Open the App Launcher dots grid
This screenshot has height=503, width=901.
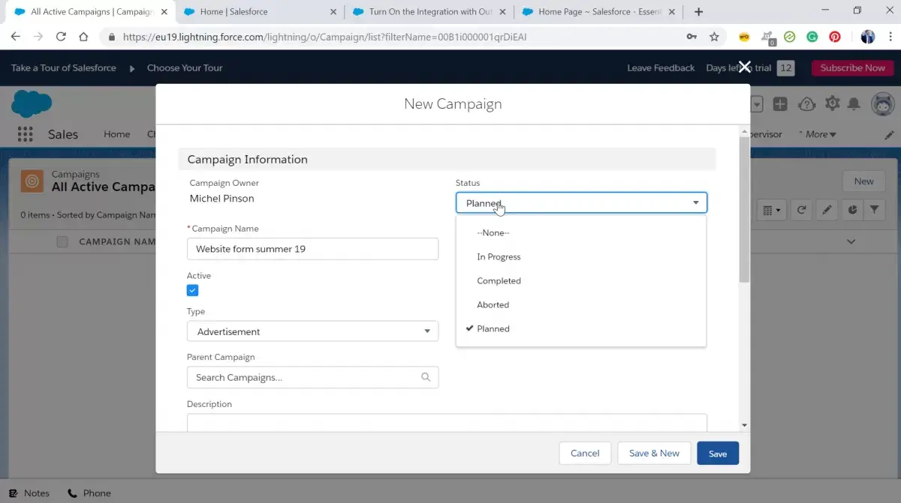point(26,134)
